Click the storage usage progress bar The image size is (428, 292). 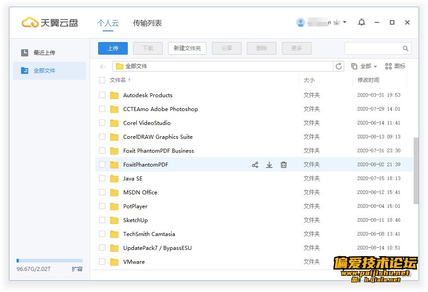pyautogui.click(x=49, y=261)
